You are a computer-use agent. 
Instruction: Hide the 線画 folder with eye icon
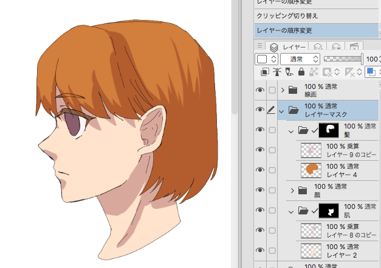[x=261, y=90]
